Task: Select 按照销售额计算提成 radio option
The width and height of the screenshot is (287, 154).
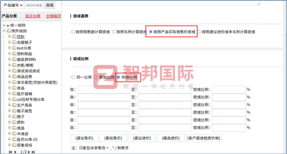Action: click(x=73, y=32)
